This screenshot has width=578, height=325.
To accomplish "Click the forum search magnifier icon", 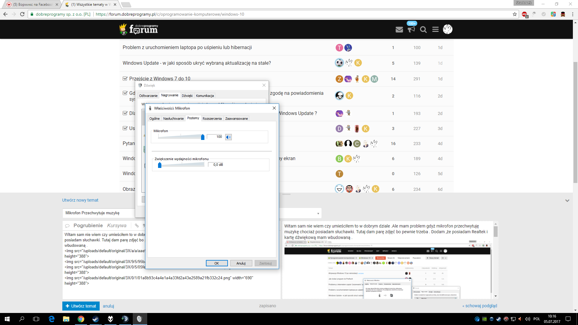I will click(423, 29).
